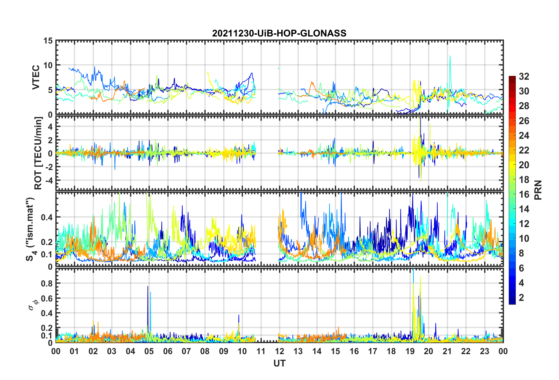Image resolution: width=559 pixels, height=380 pixels.
Task: Click sigma-phi axis tick label 0.8
Action: coord(47,284)
